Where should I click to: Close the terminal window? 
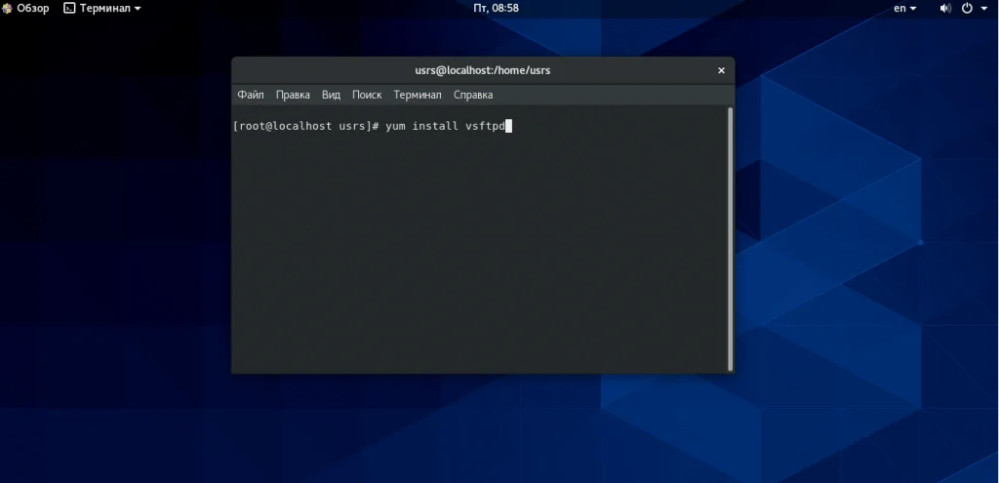tap(721, 70)
